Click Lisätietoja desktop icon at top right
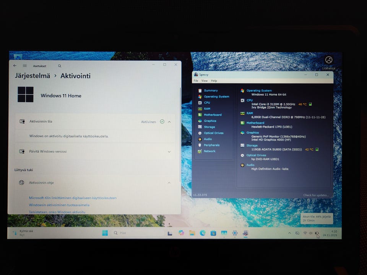Image resolution: width=367 pixels, height=275 pixels. 329,63
